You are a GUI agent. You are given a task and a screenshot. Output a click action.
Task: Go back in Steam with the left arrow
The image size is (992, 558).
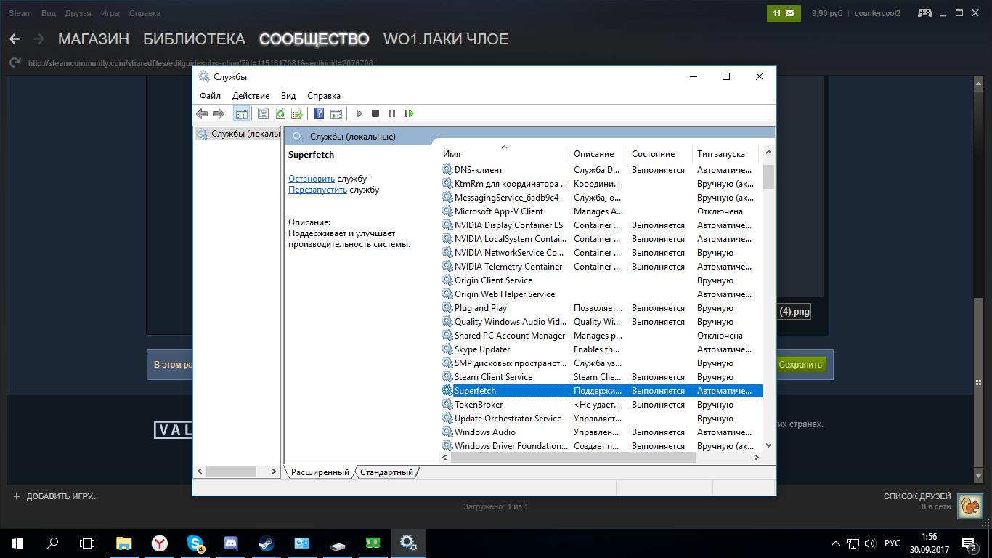point(15,39)
